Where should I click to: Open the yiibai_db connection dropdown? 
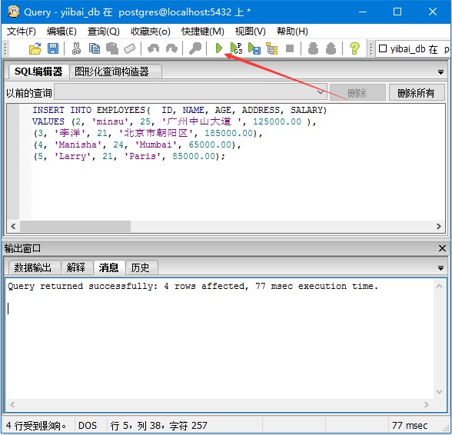point(414,49)
